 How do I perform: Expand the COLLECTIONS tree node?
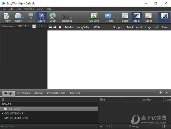2,113
